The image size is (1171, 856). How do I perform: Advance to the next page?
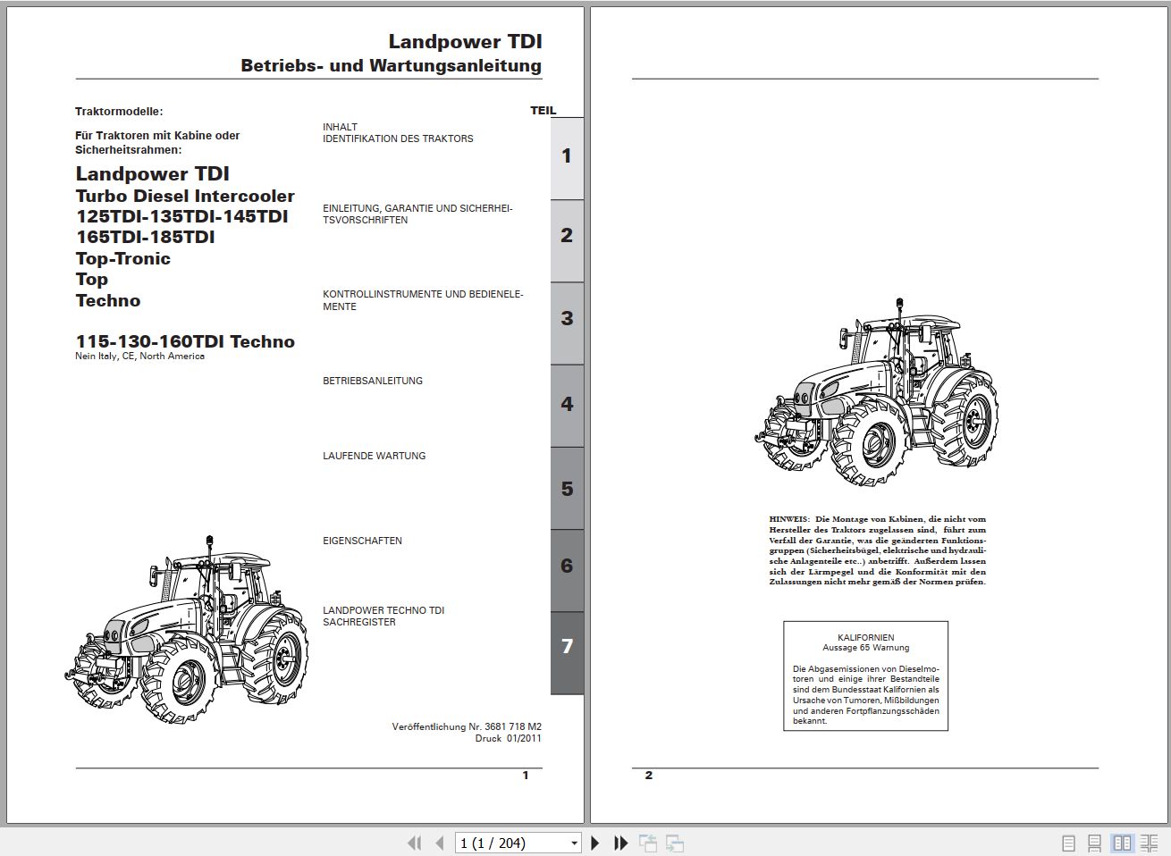pyautogui.click(x=595, y=843)
